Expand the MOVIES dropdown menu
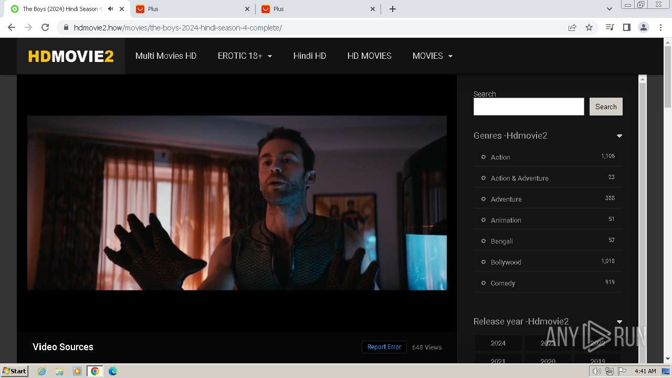 click(433, 56)
